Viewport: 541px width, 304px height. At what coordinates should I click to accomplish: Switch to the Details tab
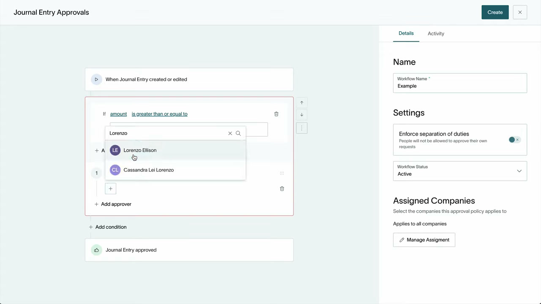click(406, 33)
